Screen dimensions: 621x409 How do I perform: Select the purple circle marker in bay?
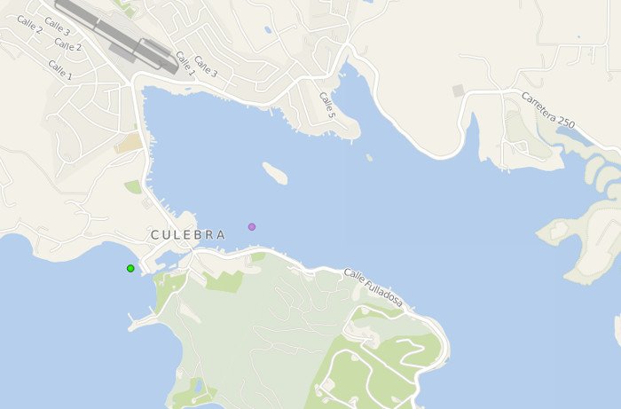point(252,227)
